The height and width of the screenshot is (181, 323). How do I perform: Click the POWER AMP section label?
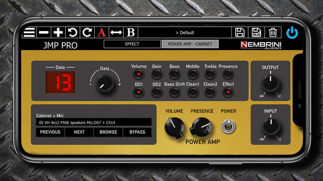(x=203, y=142)
